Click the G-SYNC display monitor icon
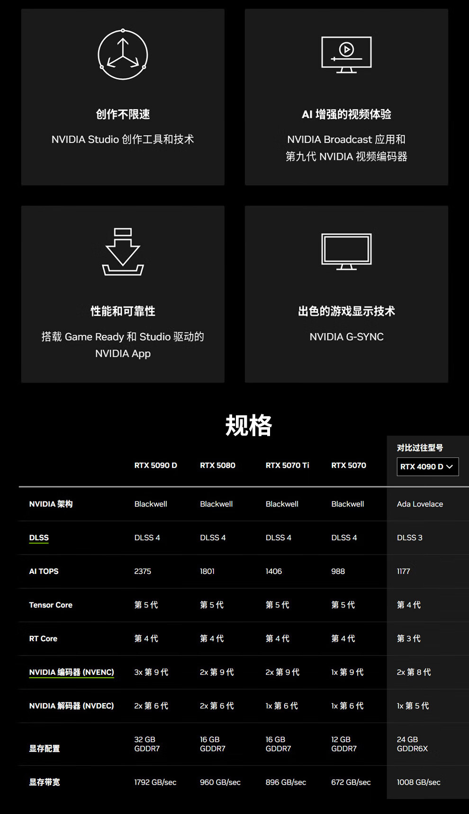469x814 pixels. pyautogui.click(x=346, y=251)
